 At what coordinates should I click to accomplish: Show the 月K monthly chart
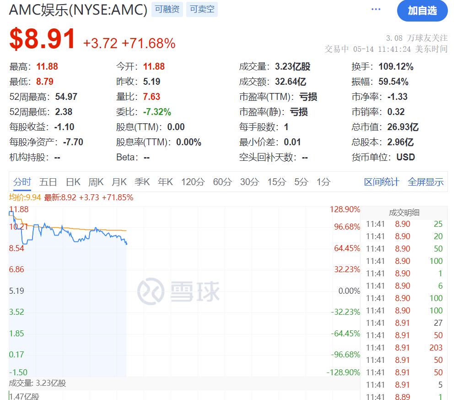(x=119, y=182)
